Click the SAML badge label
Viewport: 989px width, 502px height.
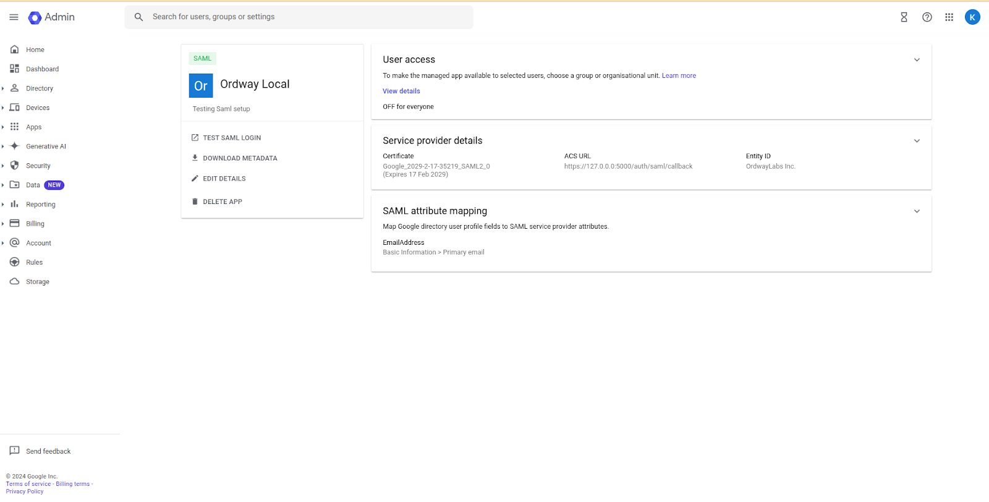click(202, 59)
